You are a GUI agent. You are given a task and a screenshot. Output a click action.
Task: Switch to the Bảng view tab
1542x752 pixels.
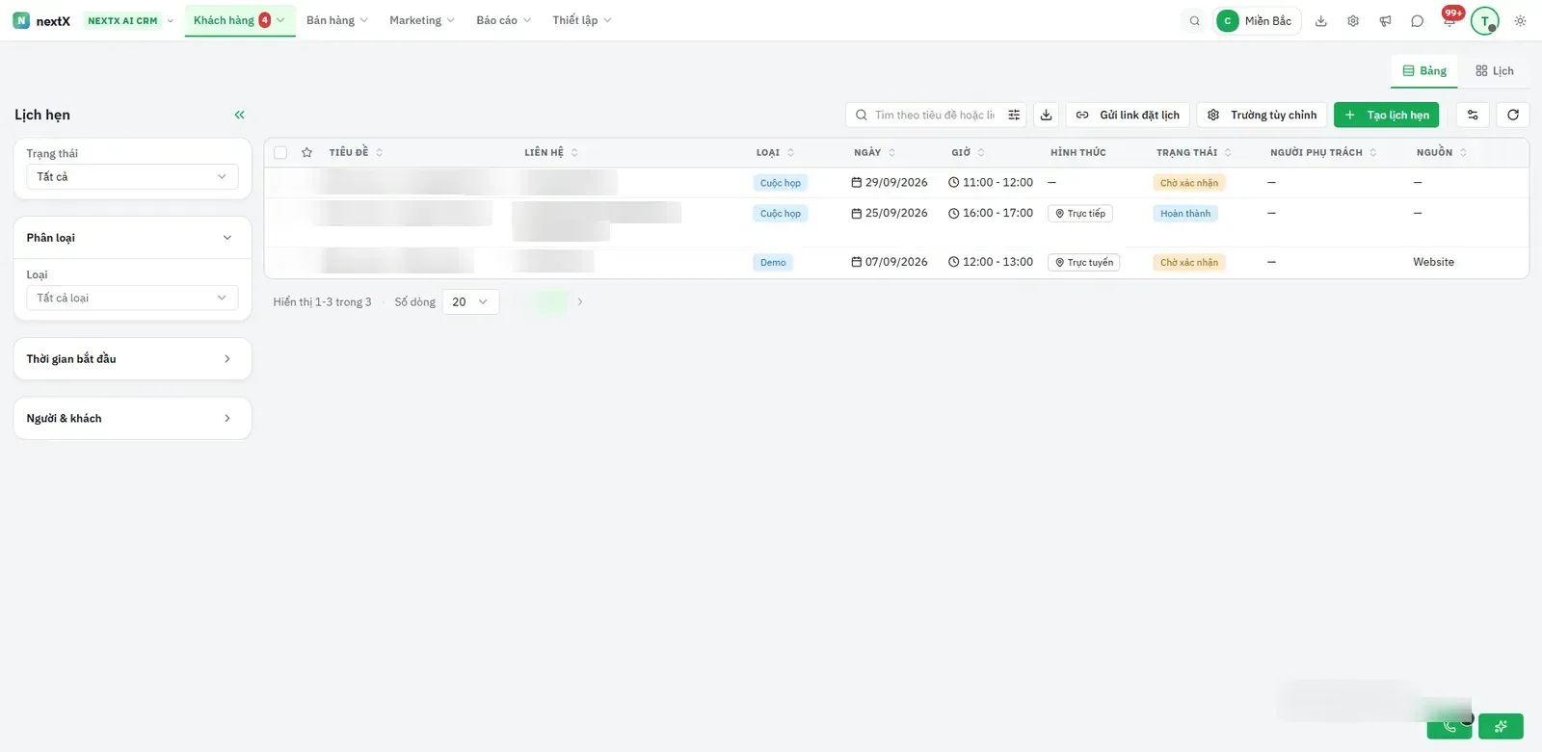[x=1424, y=70]
